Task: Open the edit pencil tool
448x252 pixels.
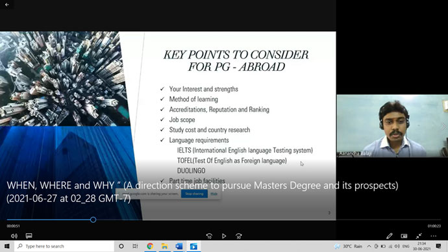Action: [x=389, y=236]
